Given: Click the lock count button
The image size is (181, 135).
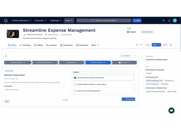Looking at the screenshot, I should [147, 45].
